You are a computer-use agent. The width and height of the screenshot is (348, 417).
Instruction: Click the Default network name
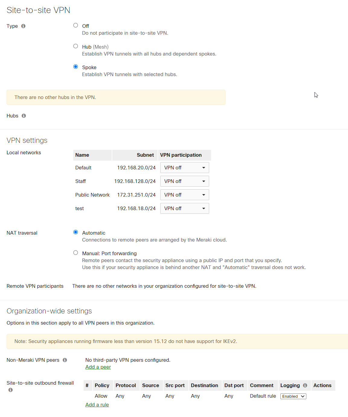coord(83,168)
